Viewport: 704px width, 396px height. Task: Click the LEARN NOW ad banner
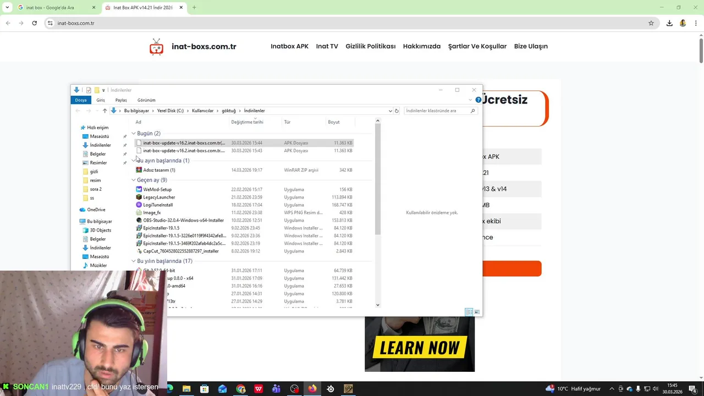(420, 345)
